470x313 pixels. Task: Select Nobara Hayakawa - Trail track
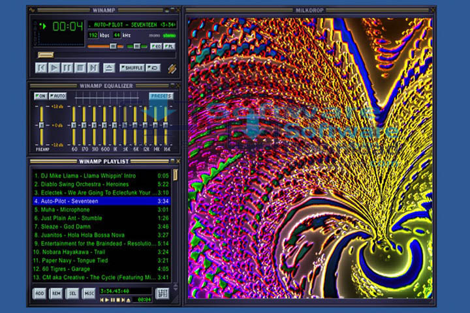(102, 252)
